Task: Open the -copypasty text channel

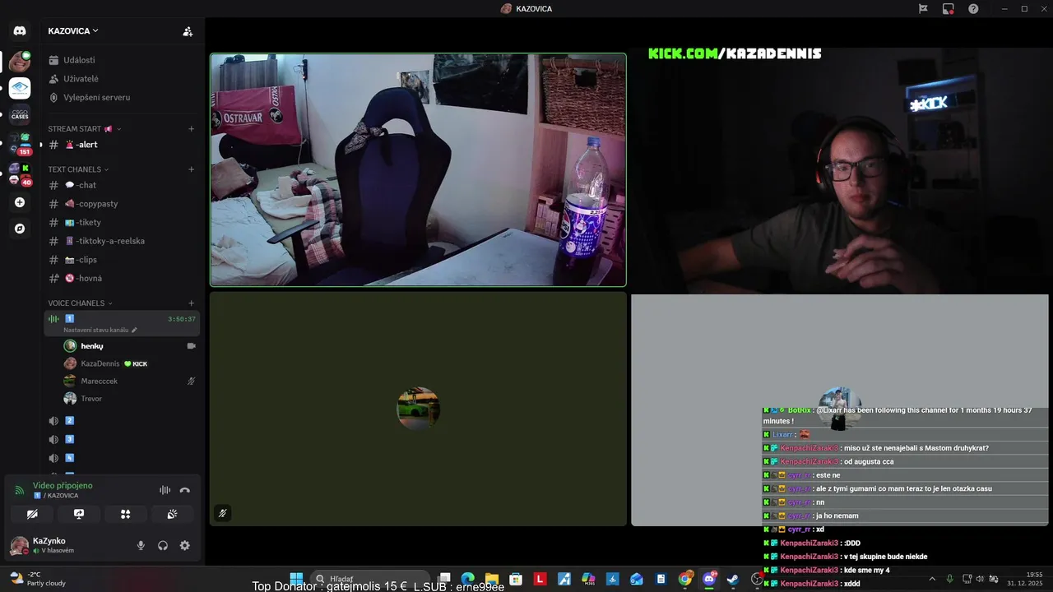Action: tap(122, 204)
